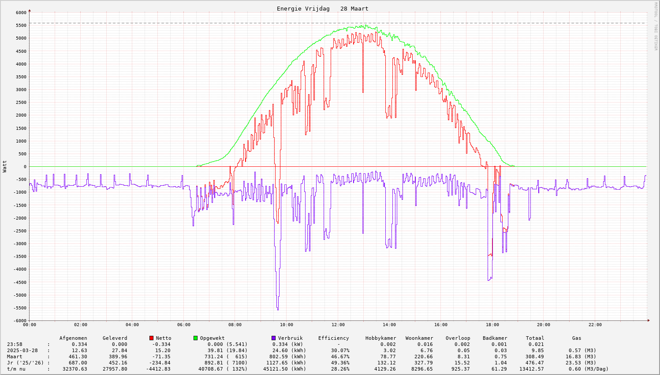The image size is (660, 375).
Task: Select the Efficiency column header
Action: click(x=333, y=338)
